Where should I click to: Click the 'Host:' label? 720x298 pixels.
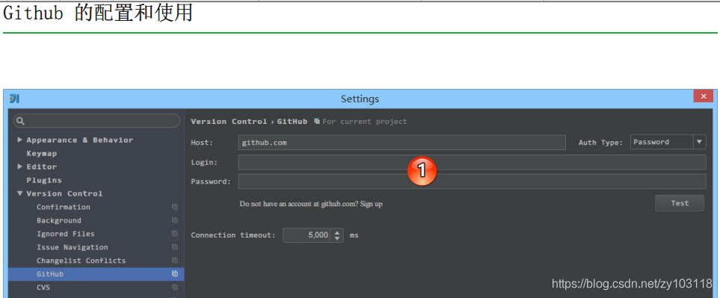202,143
